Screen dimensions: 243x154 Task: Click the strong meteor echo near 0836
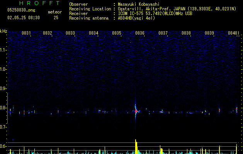click(136, 111)
